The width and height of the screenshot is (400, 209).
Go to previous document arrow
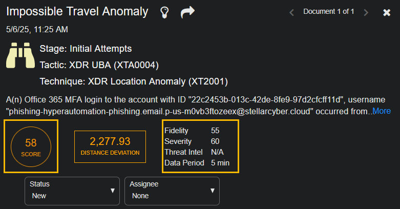tap(291, 12)
